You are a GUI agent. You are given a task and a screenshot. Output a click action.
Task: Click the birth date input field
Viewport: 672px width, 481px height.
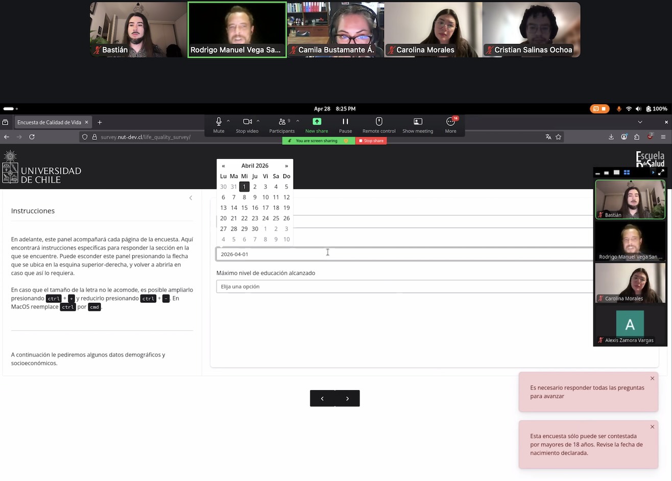(404, 254)
